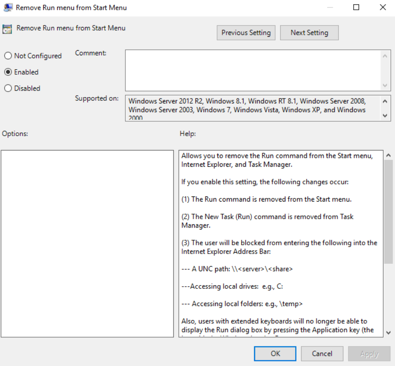Click the policy setting icon beside the heading
Screen dimensions: 395x366
pos(7,29)
